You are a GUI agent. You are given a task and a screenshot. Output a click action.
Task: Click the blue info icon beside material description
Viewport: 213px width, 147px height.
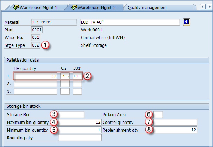pos(186,22)
